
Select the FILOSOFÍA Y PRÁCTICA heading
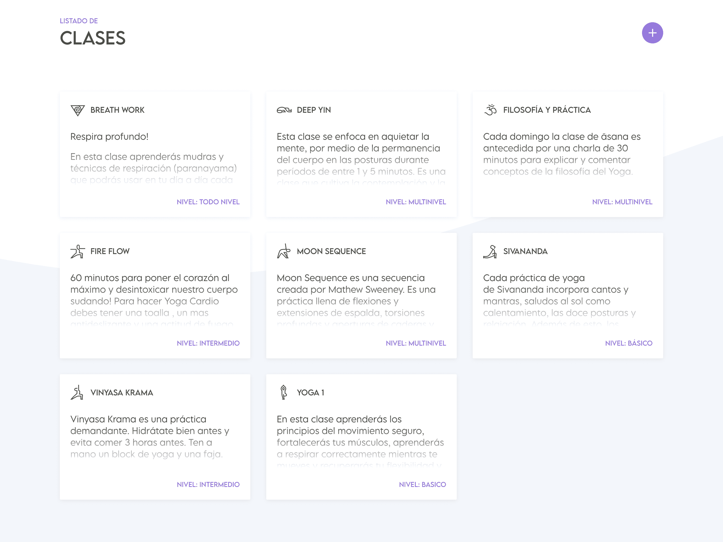pos(547,110)
